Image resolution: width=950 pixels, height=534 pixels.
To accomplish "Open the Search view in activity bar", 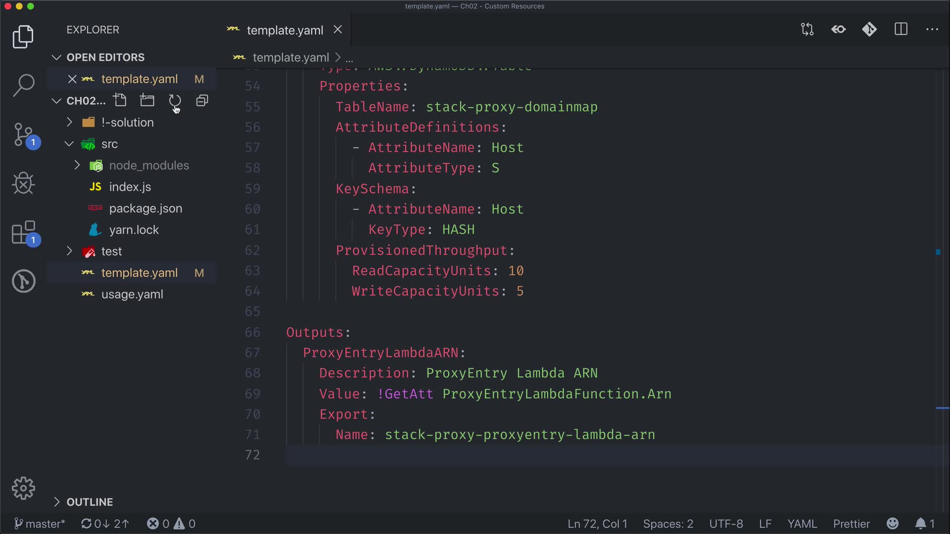I will (23, 85).
